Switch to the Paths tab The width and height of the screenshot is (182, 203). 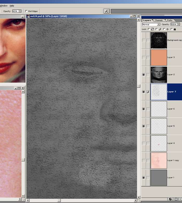170,20
